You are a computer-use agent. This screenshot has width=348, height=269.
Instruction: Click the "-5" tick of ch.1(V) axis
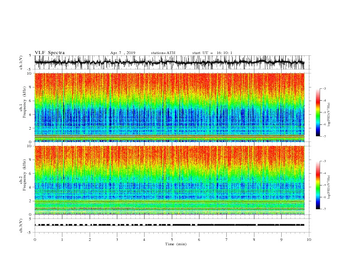[30, 69]
